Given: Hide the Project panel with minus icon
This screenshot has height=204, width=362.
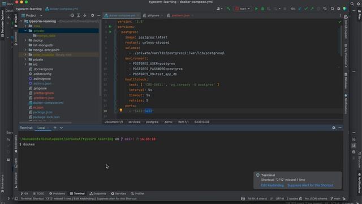Looking at the screenshot, I should click(x=99, y=15).
